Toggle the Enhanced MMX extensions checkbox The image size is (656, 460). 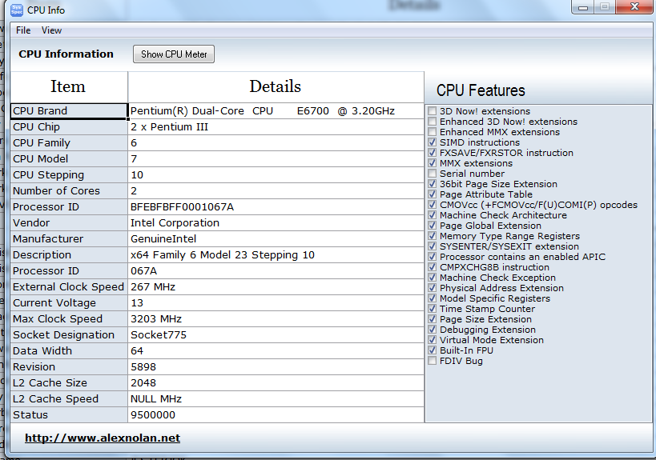tap(433, 132)
